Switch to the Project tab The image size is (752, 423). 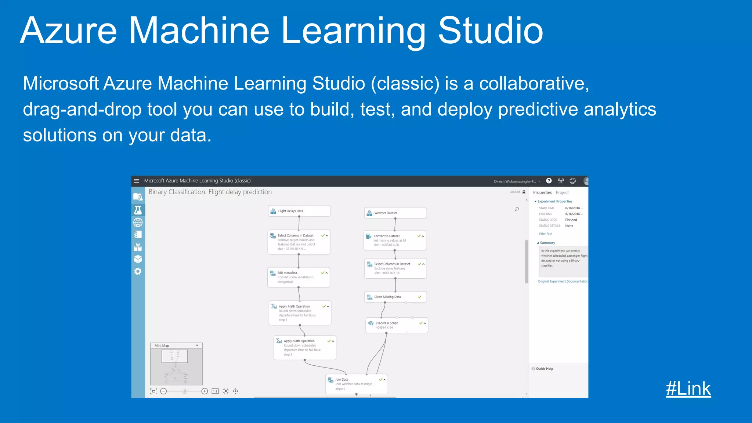(562, 192)
